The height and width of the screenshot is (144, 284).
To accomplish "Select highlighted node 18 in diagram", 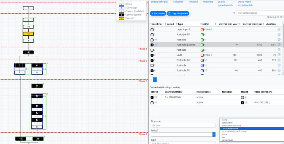I will (x=28, y=34).
